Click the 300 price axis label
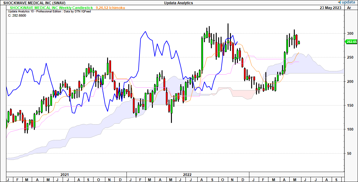 pos(350,34)
